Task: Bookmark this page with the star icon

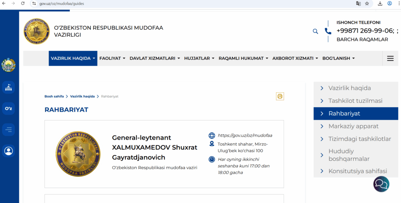Action: pos(367,4)
